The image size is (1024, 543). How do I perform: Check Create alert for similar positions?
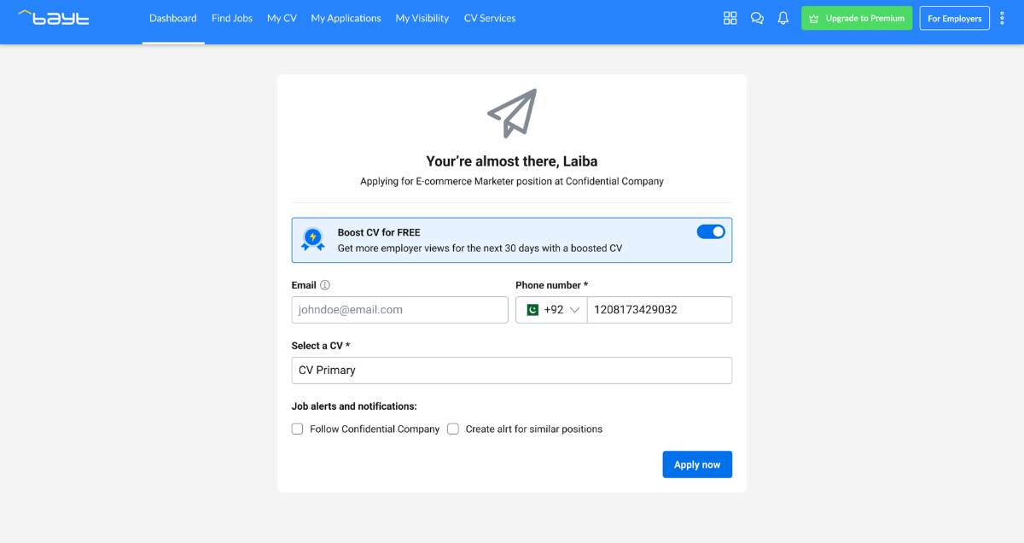pos(453,429)
